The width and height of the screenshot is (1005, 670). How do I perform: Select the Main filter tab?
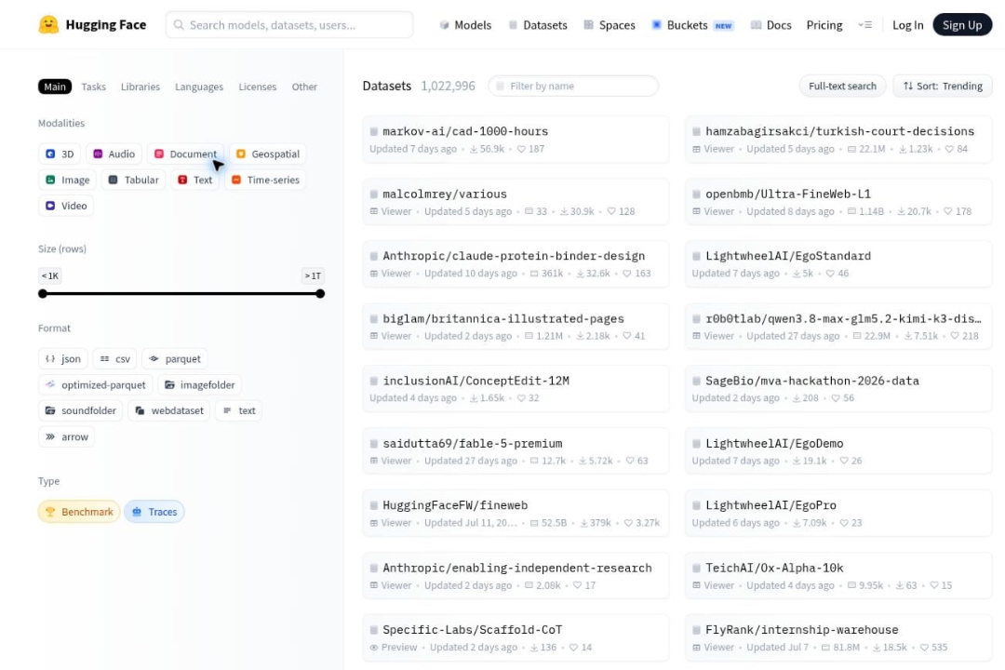[x=55, y=87]
